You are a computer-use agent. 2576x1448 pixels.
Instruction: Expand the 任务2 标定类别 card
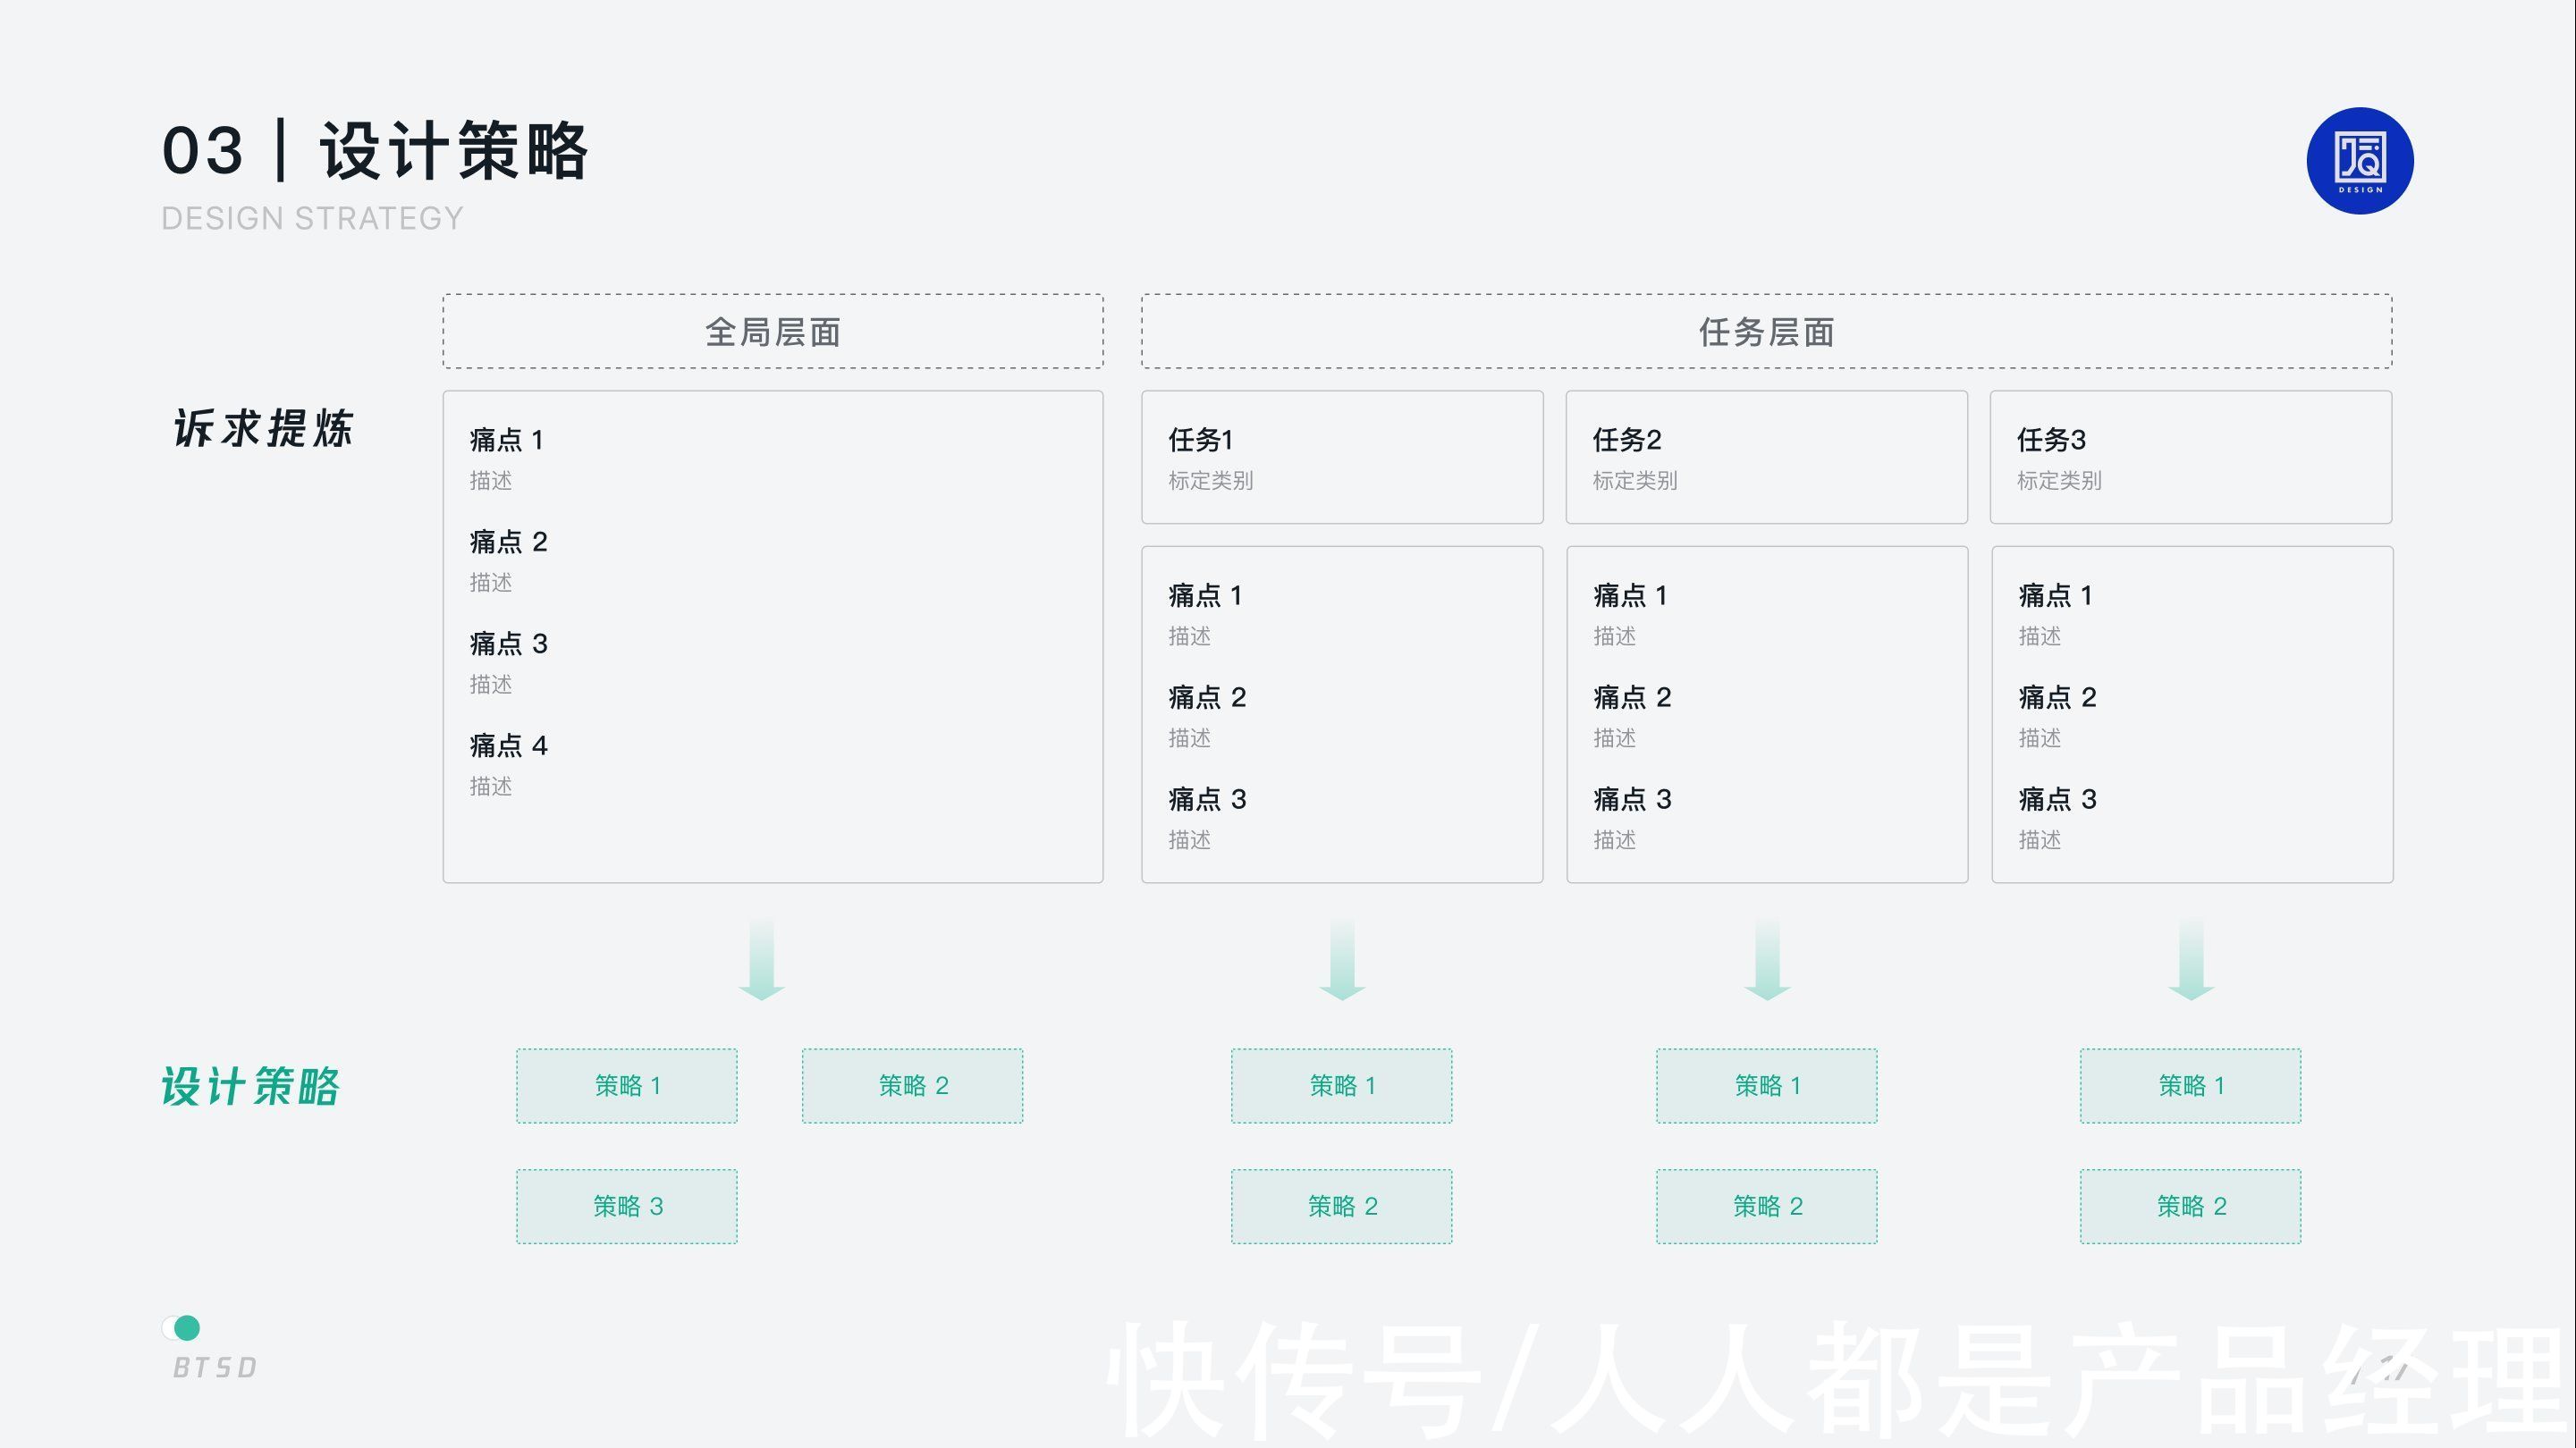[1766, 457]
